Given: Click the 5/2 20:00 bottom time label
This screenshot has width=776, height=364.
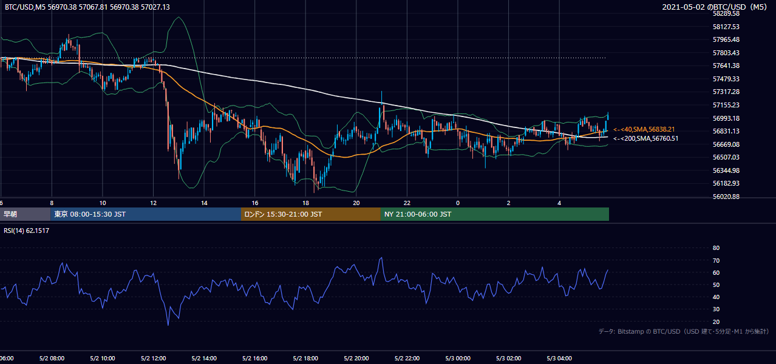Looking at the screenshot, I should (x=356, y=359).
